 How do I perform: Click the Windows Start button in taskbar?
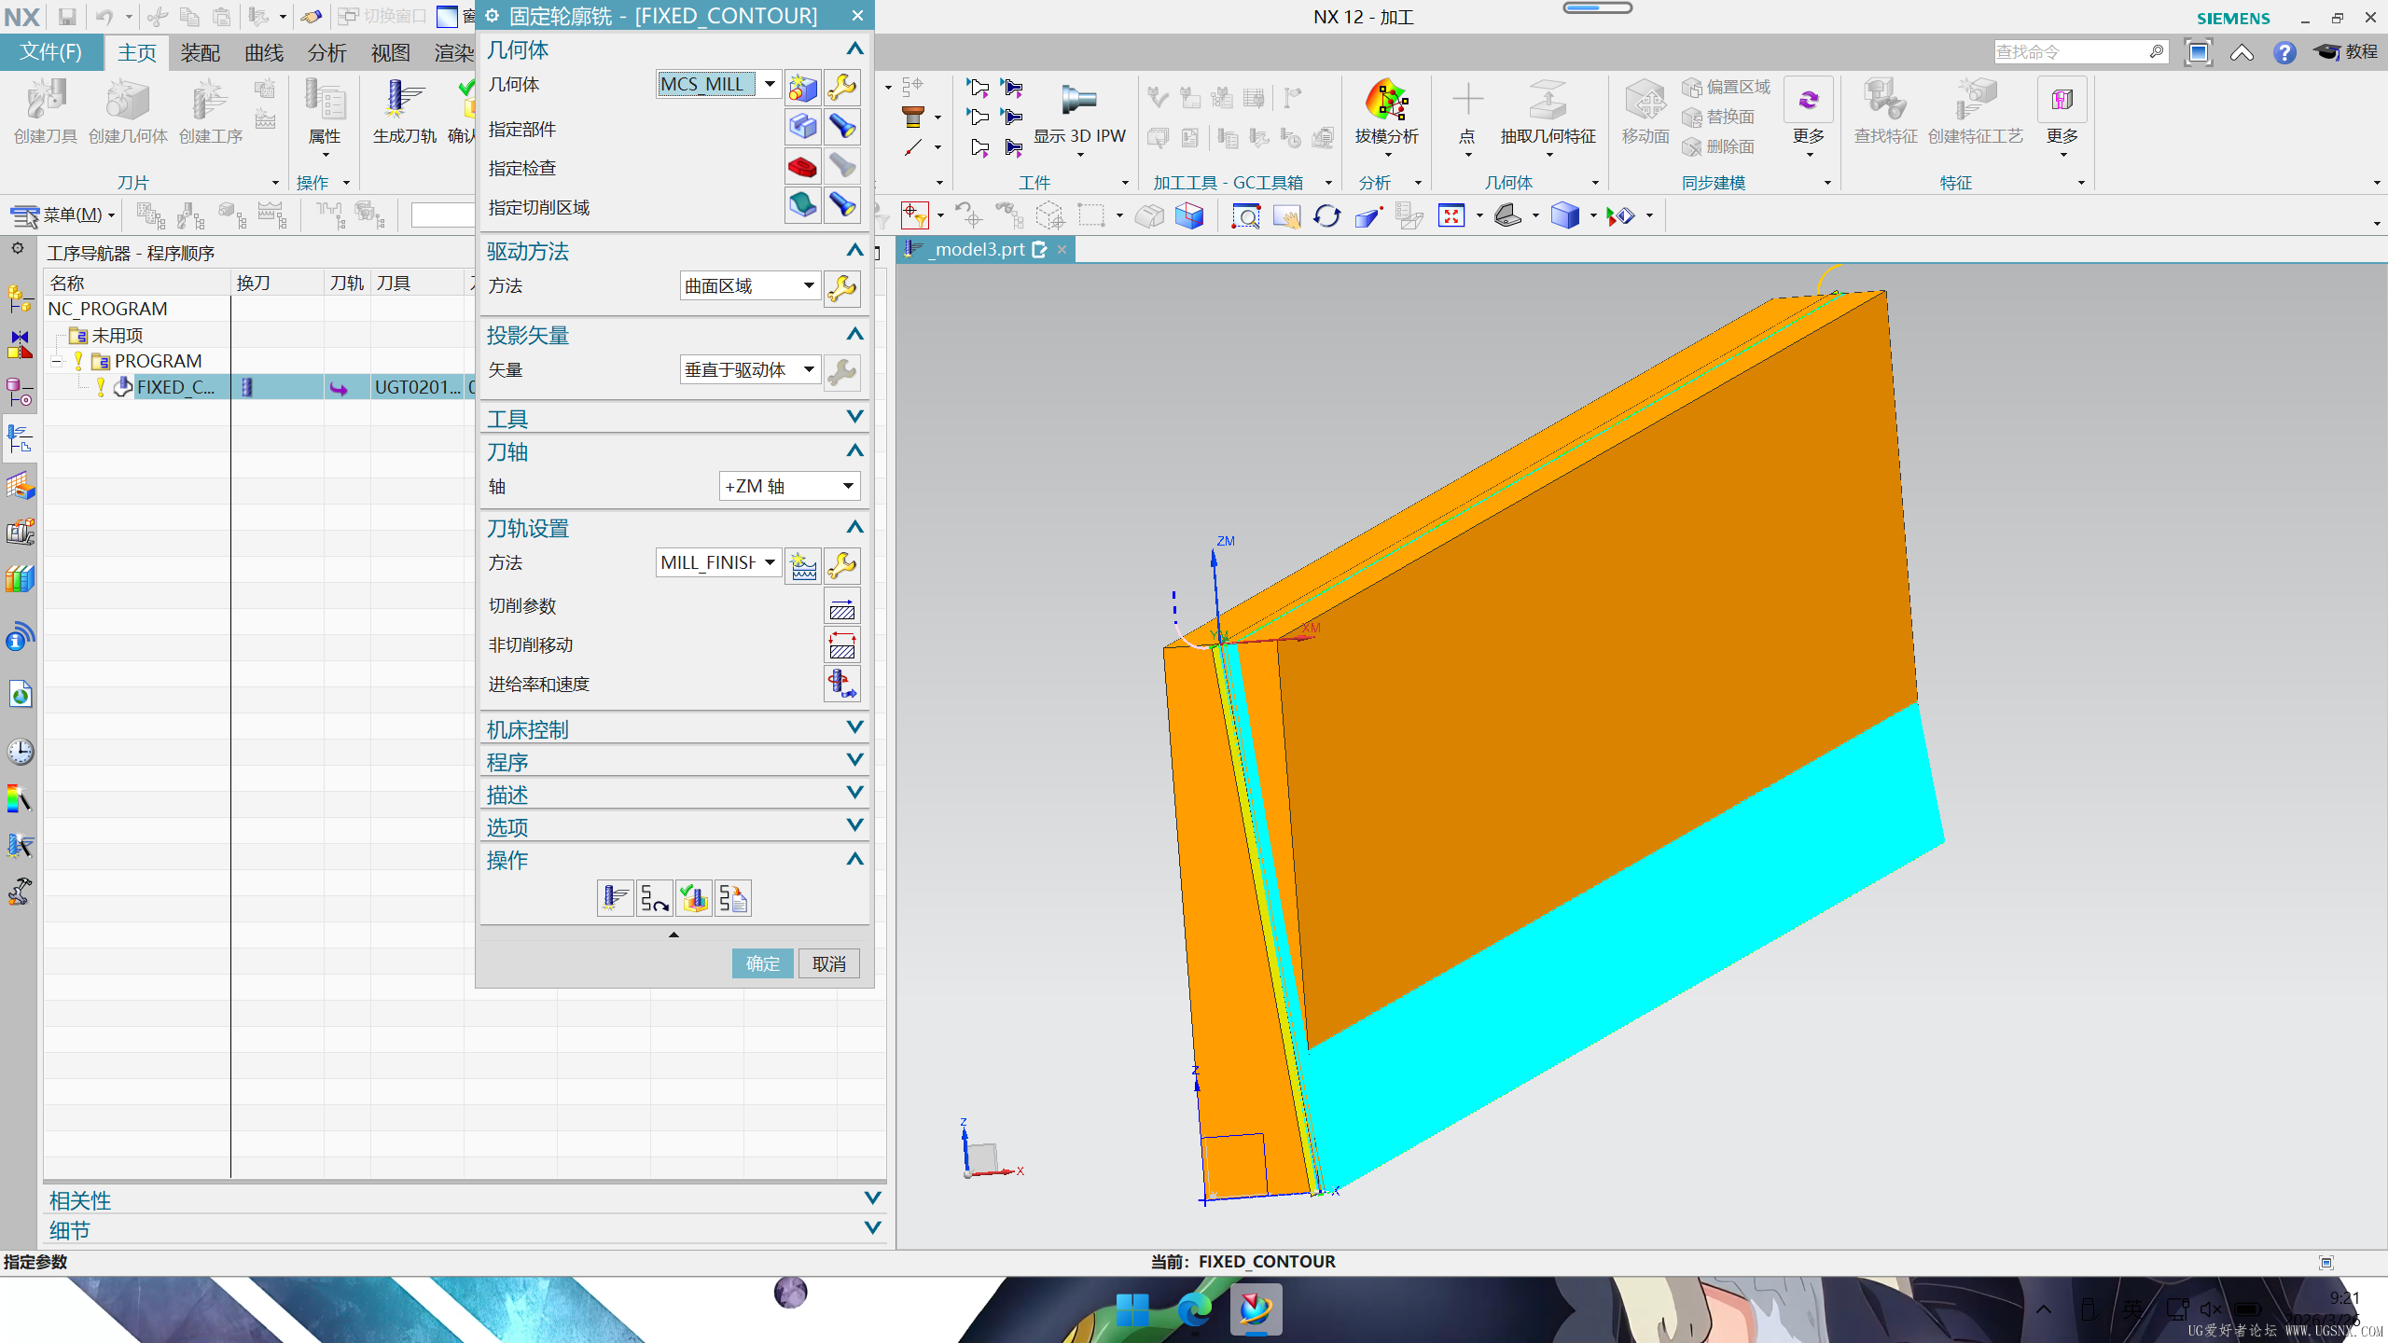coord(1132,1309)
